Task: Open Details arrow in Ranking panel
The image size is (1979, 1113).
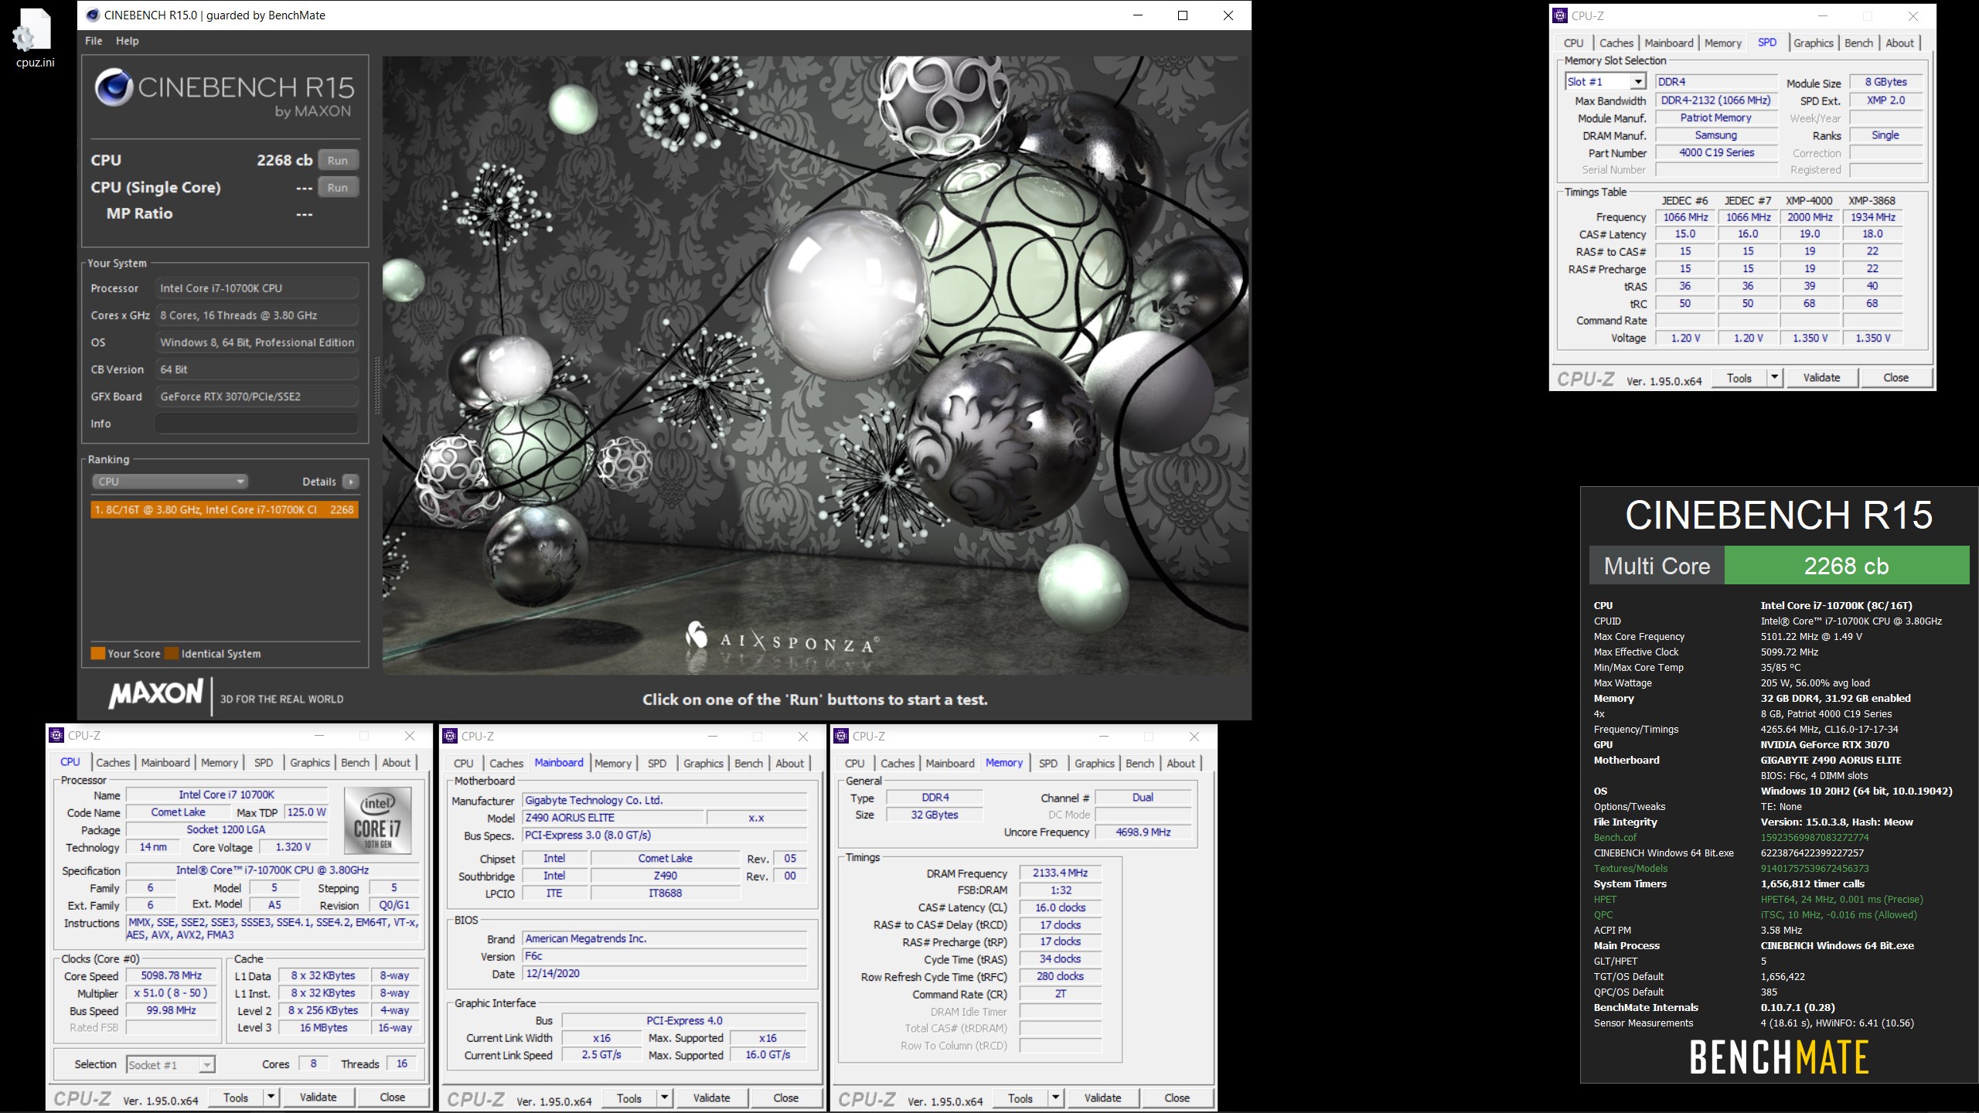Action: (350, 482)
